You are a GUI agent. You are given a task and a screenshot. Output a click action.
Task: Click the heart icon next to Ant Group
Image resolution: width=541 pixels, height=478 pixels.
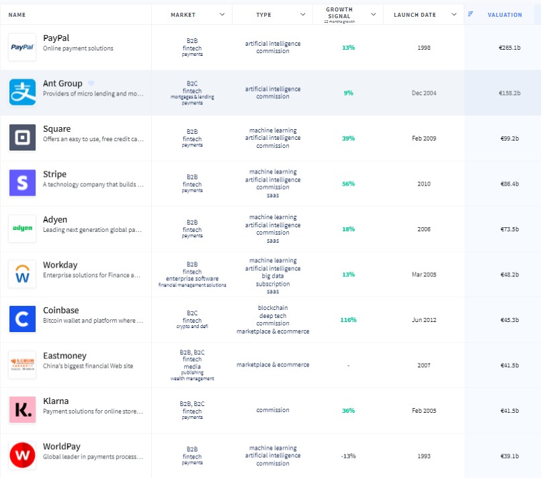tap(91, 83)
